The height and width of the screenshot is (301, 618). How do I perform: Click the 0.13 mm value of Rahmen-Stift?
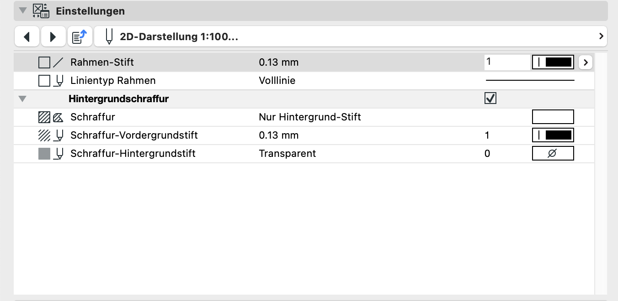pos(278,62)
